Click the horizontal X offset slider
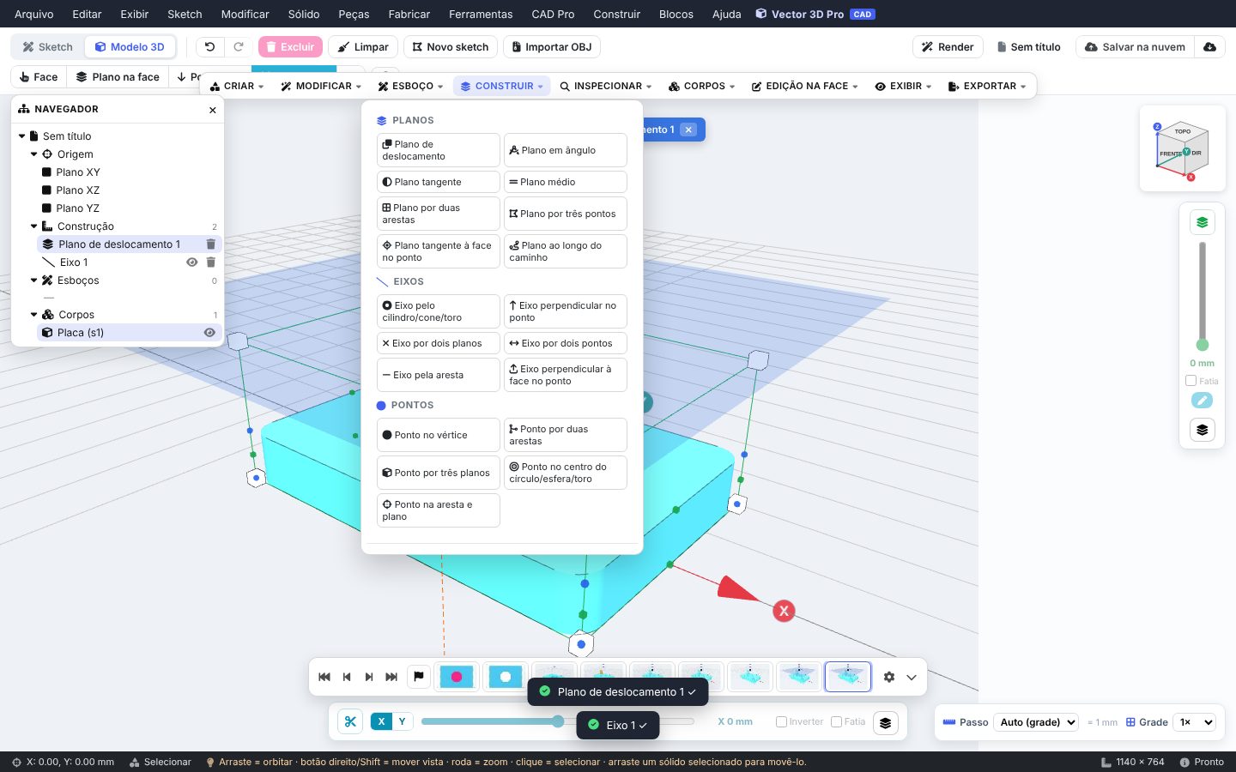 pyautogui.click(x=558, y=721)
